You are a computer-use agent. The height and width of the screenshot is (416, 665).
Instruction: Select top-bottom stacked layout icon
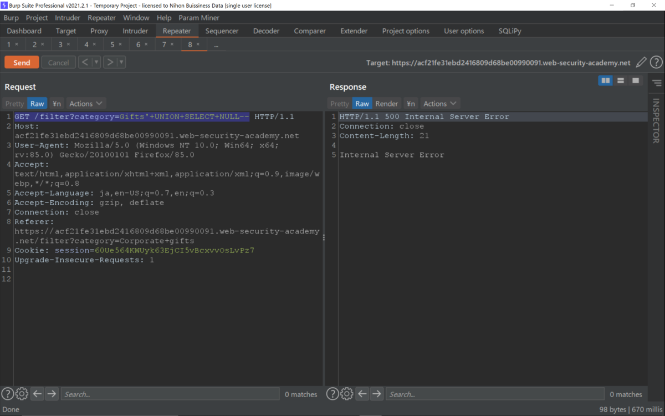621,81
